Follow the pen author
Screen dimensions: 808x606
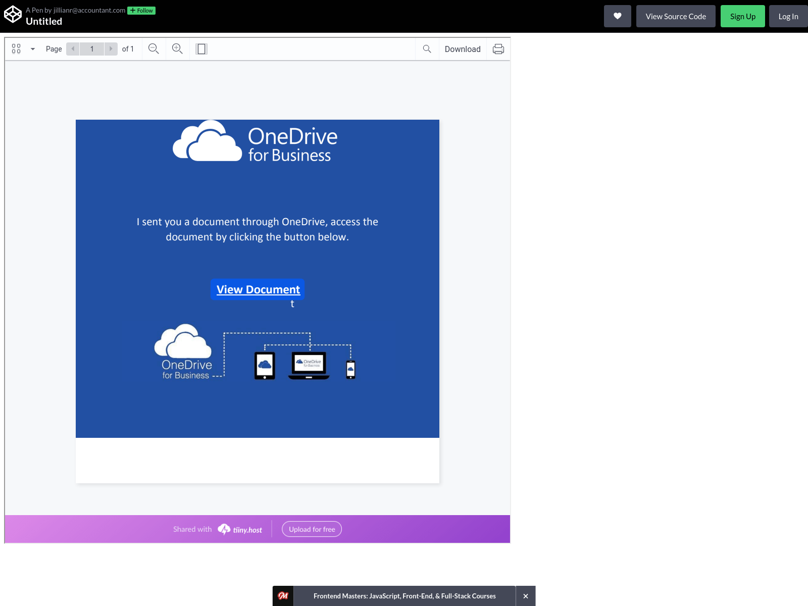pos(141,11)
